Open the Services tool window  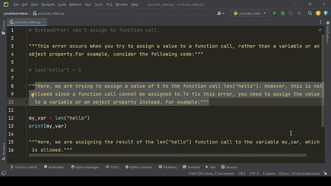(x=229, y=167)
